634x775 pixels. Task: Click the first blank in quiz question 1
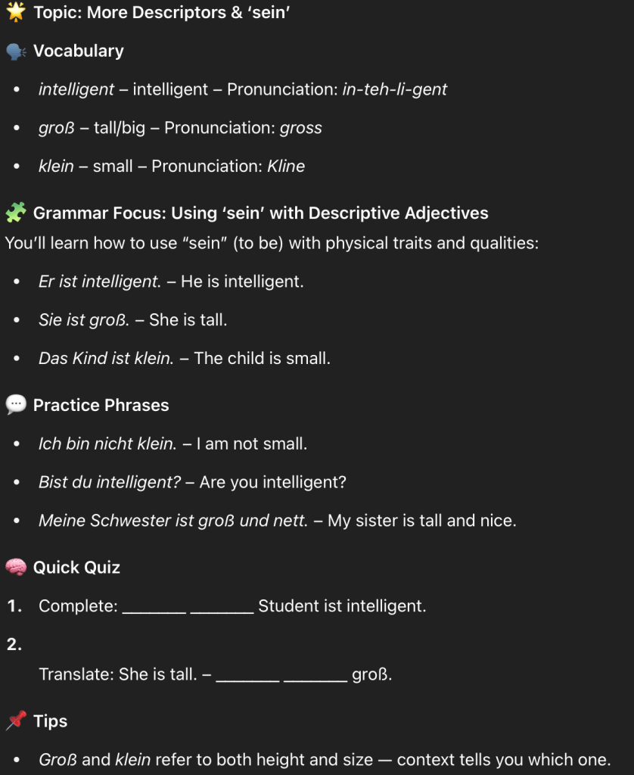[154, 606]
